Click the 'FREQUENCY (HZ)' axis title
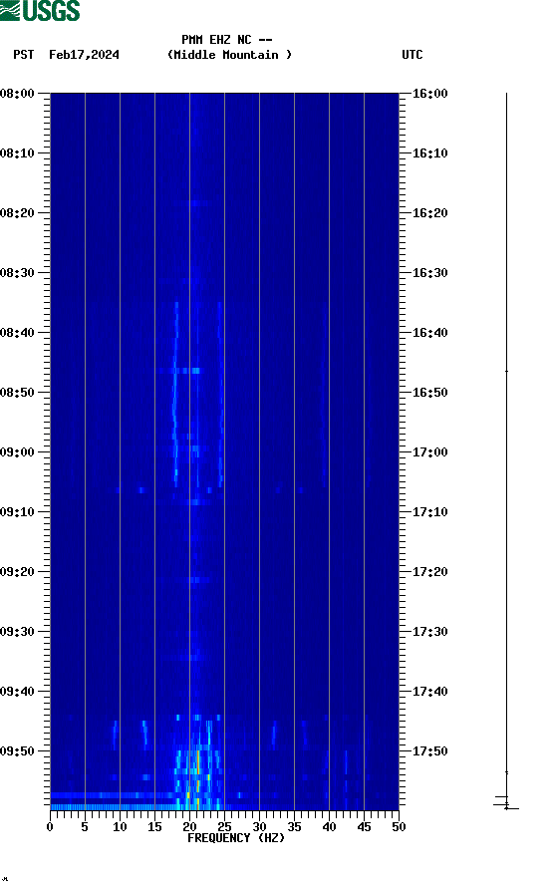Viewport: 550px width, 890px height. click(236, 838)
